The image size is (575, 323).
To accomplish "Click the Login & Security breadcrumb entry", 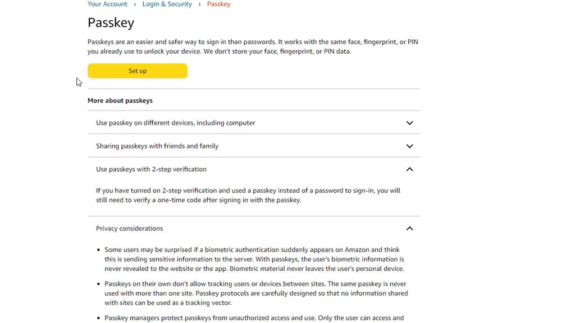I will pyautogui.click(x=167, y=4).
